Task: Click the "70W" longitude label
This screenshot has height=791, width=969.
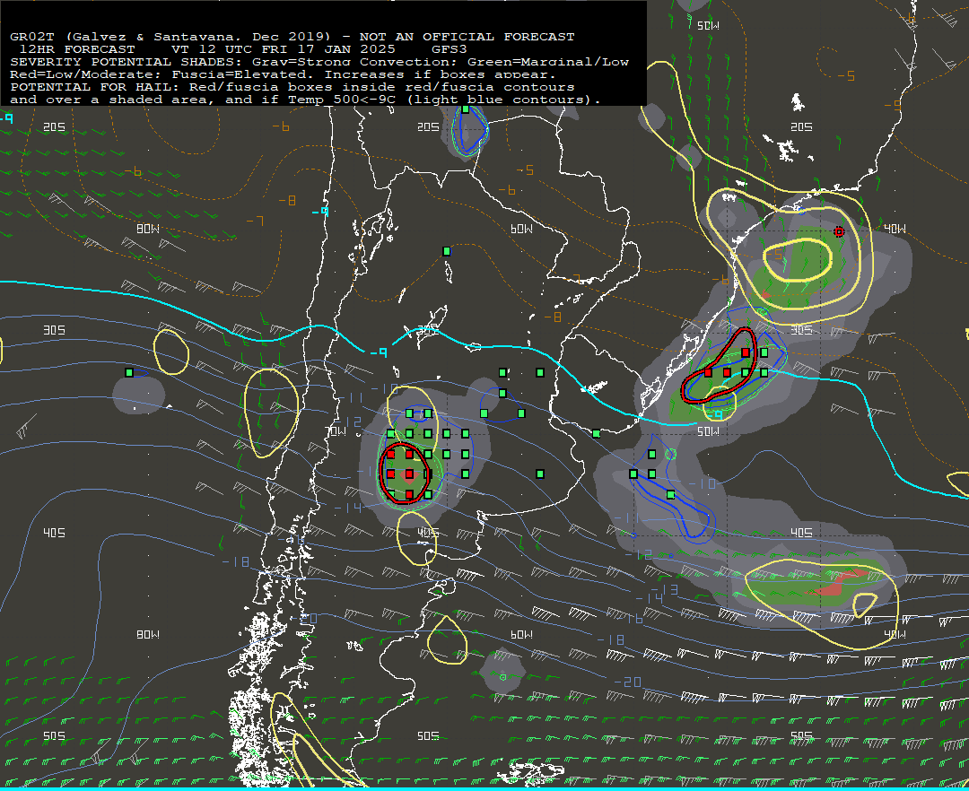Action: click(336, 431)
